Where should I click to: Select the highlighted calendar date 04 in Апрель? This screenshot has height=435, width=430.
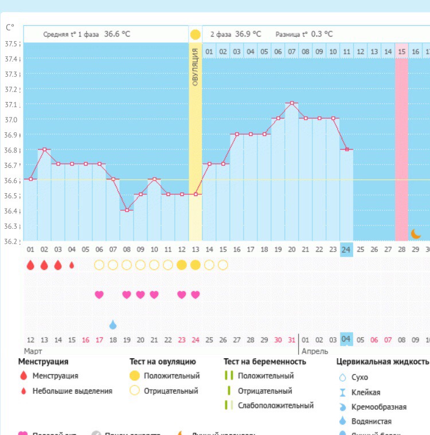tap(346, 339)
